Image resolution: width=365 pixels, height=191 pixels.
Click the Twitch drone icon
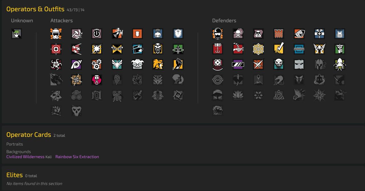(158, 34)
